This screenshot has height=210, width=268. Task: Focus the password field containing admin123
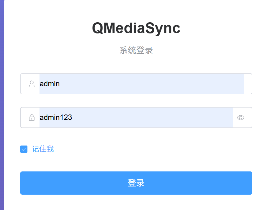pos(136,118)
